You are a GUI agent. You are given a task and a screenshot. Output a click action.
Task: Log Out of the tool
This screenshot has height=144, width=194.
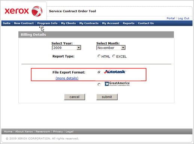(184, 18)
